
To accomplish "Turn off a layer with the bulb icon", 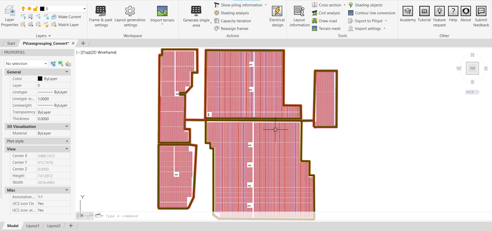I will coord(23,8).
